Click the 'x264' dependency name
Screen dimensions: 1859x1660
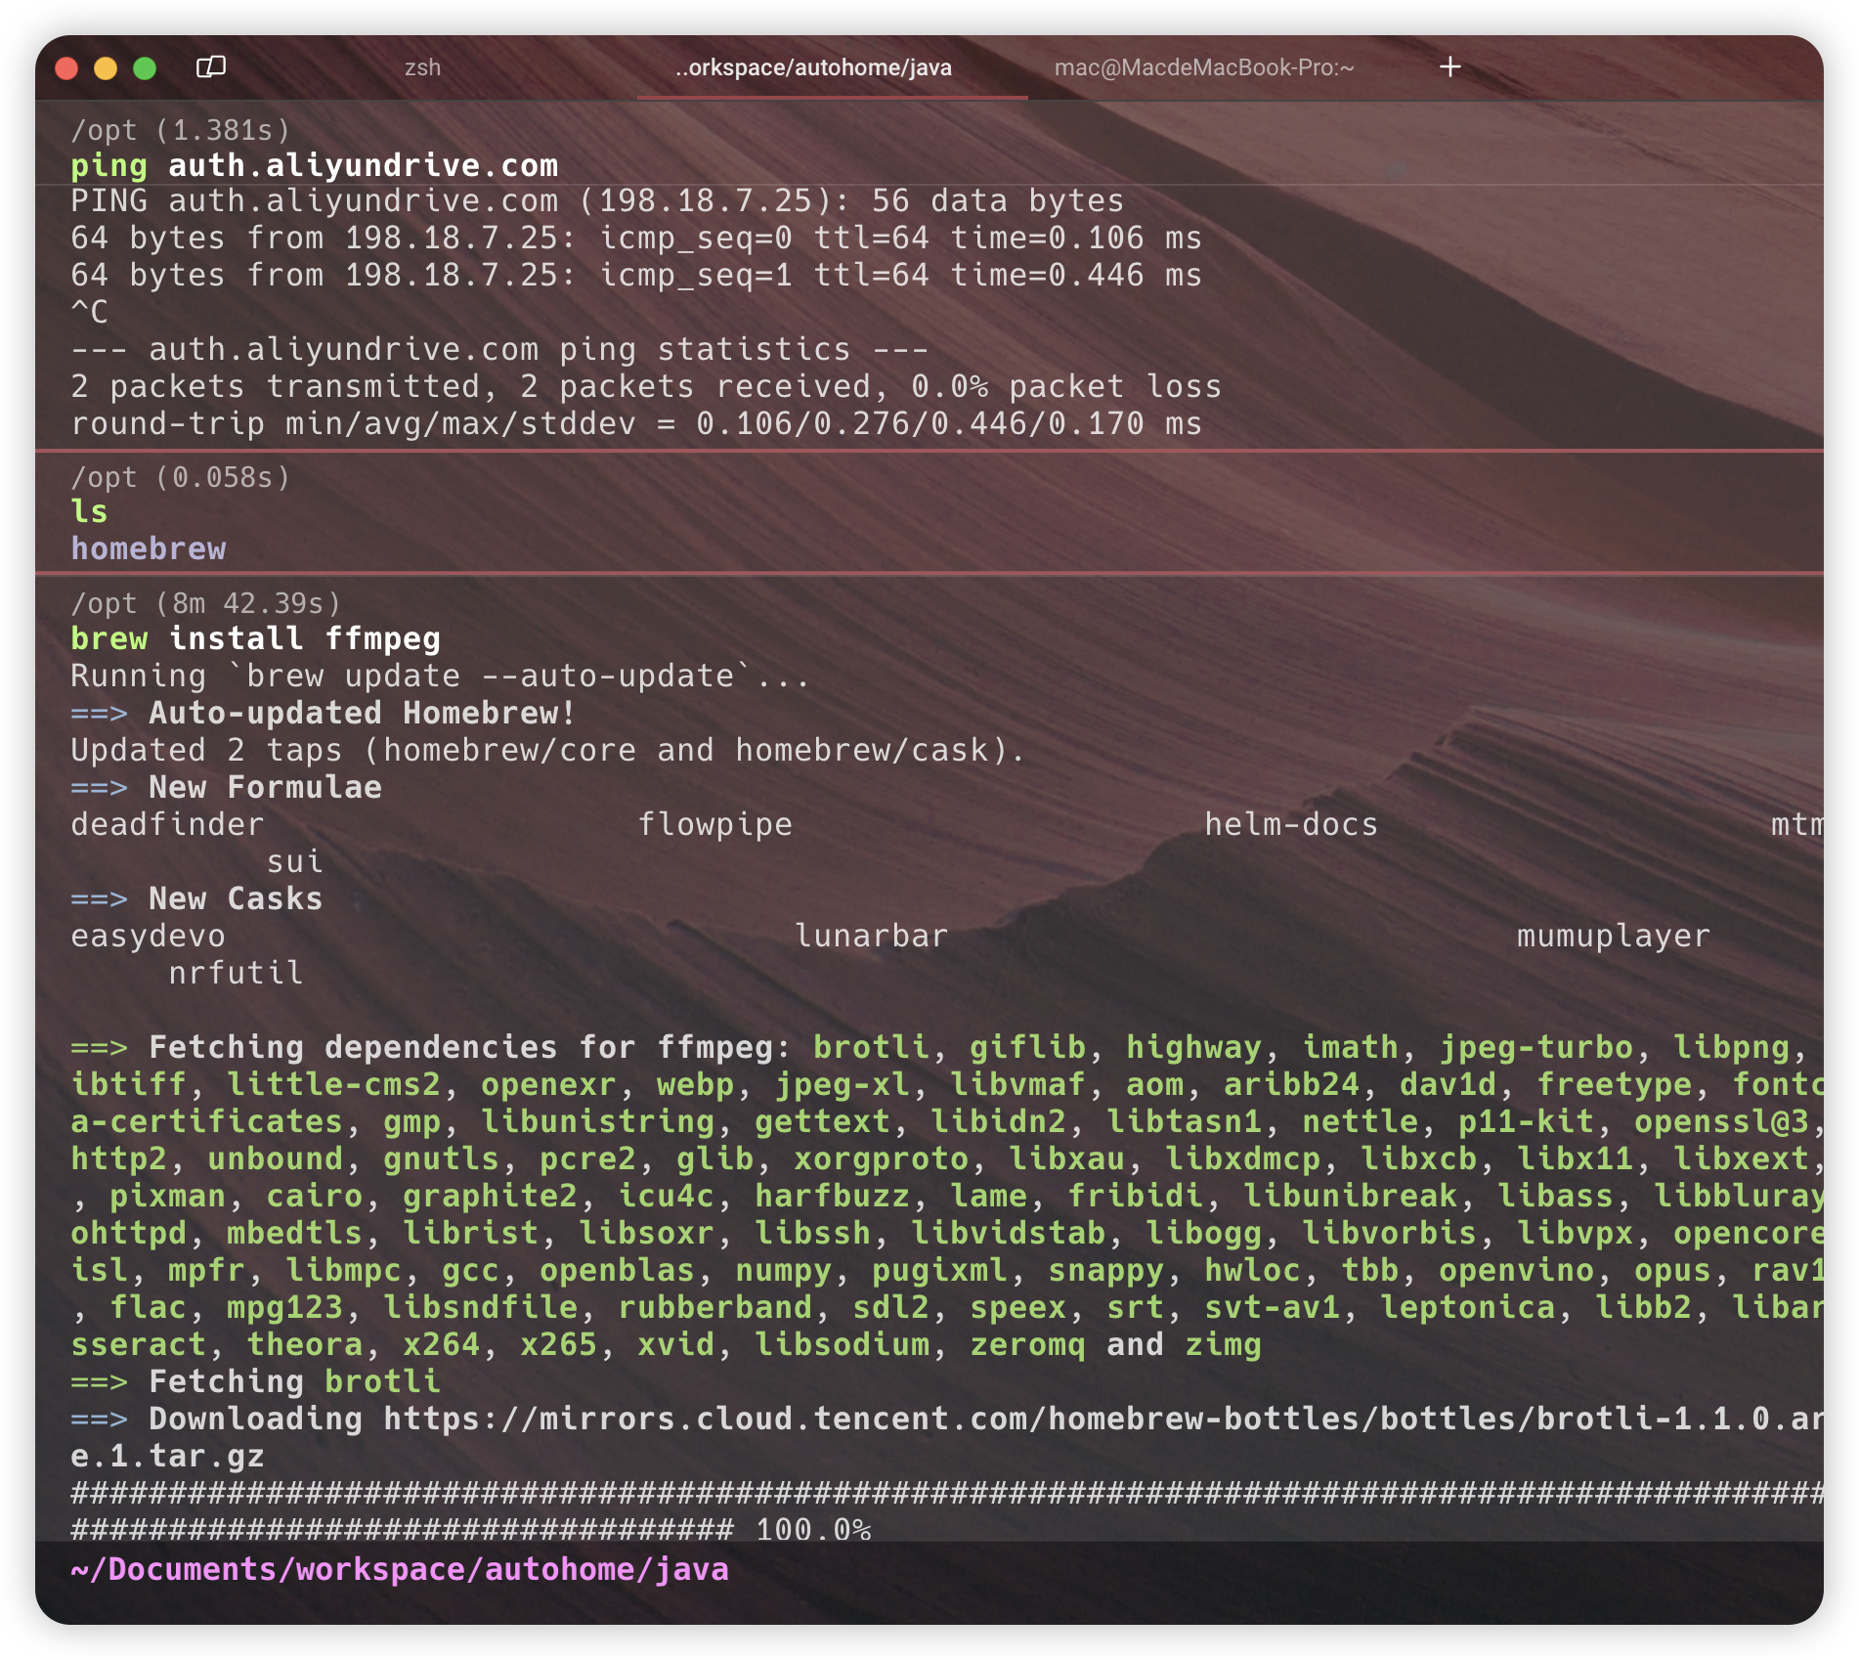(x=441, y=1344)
